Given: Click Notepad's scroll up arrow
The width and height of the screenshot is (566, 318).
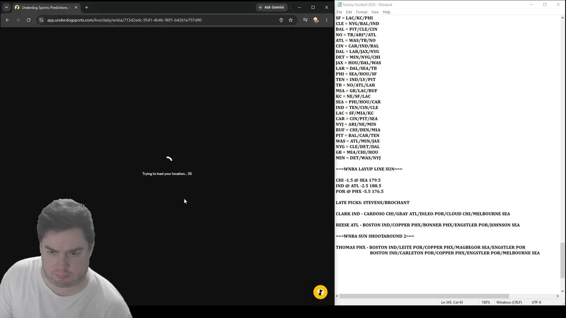Looking at the screenshot, I should tap(562, 18).
